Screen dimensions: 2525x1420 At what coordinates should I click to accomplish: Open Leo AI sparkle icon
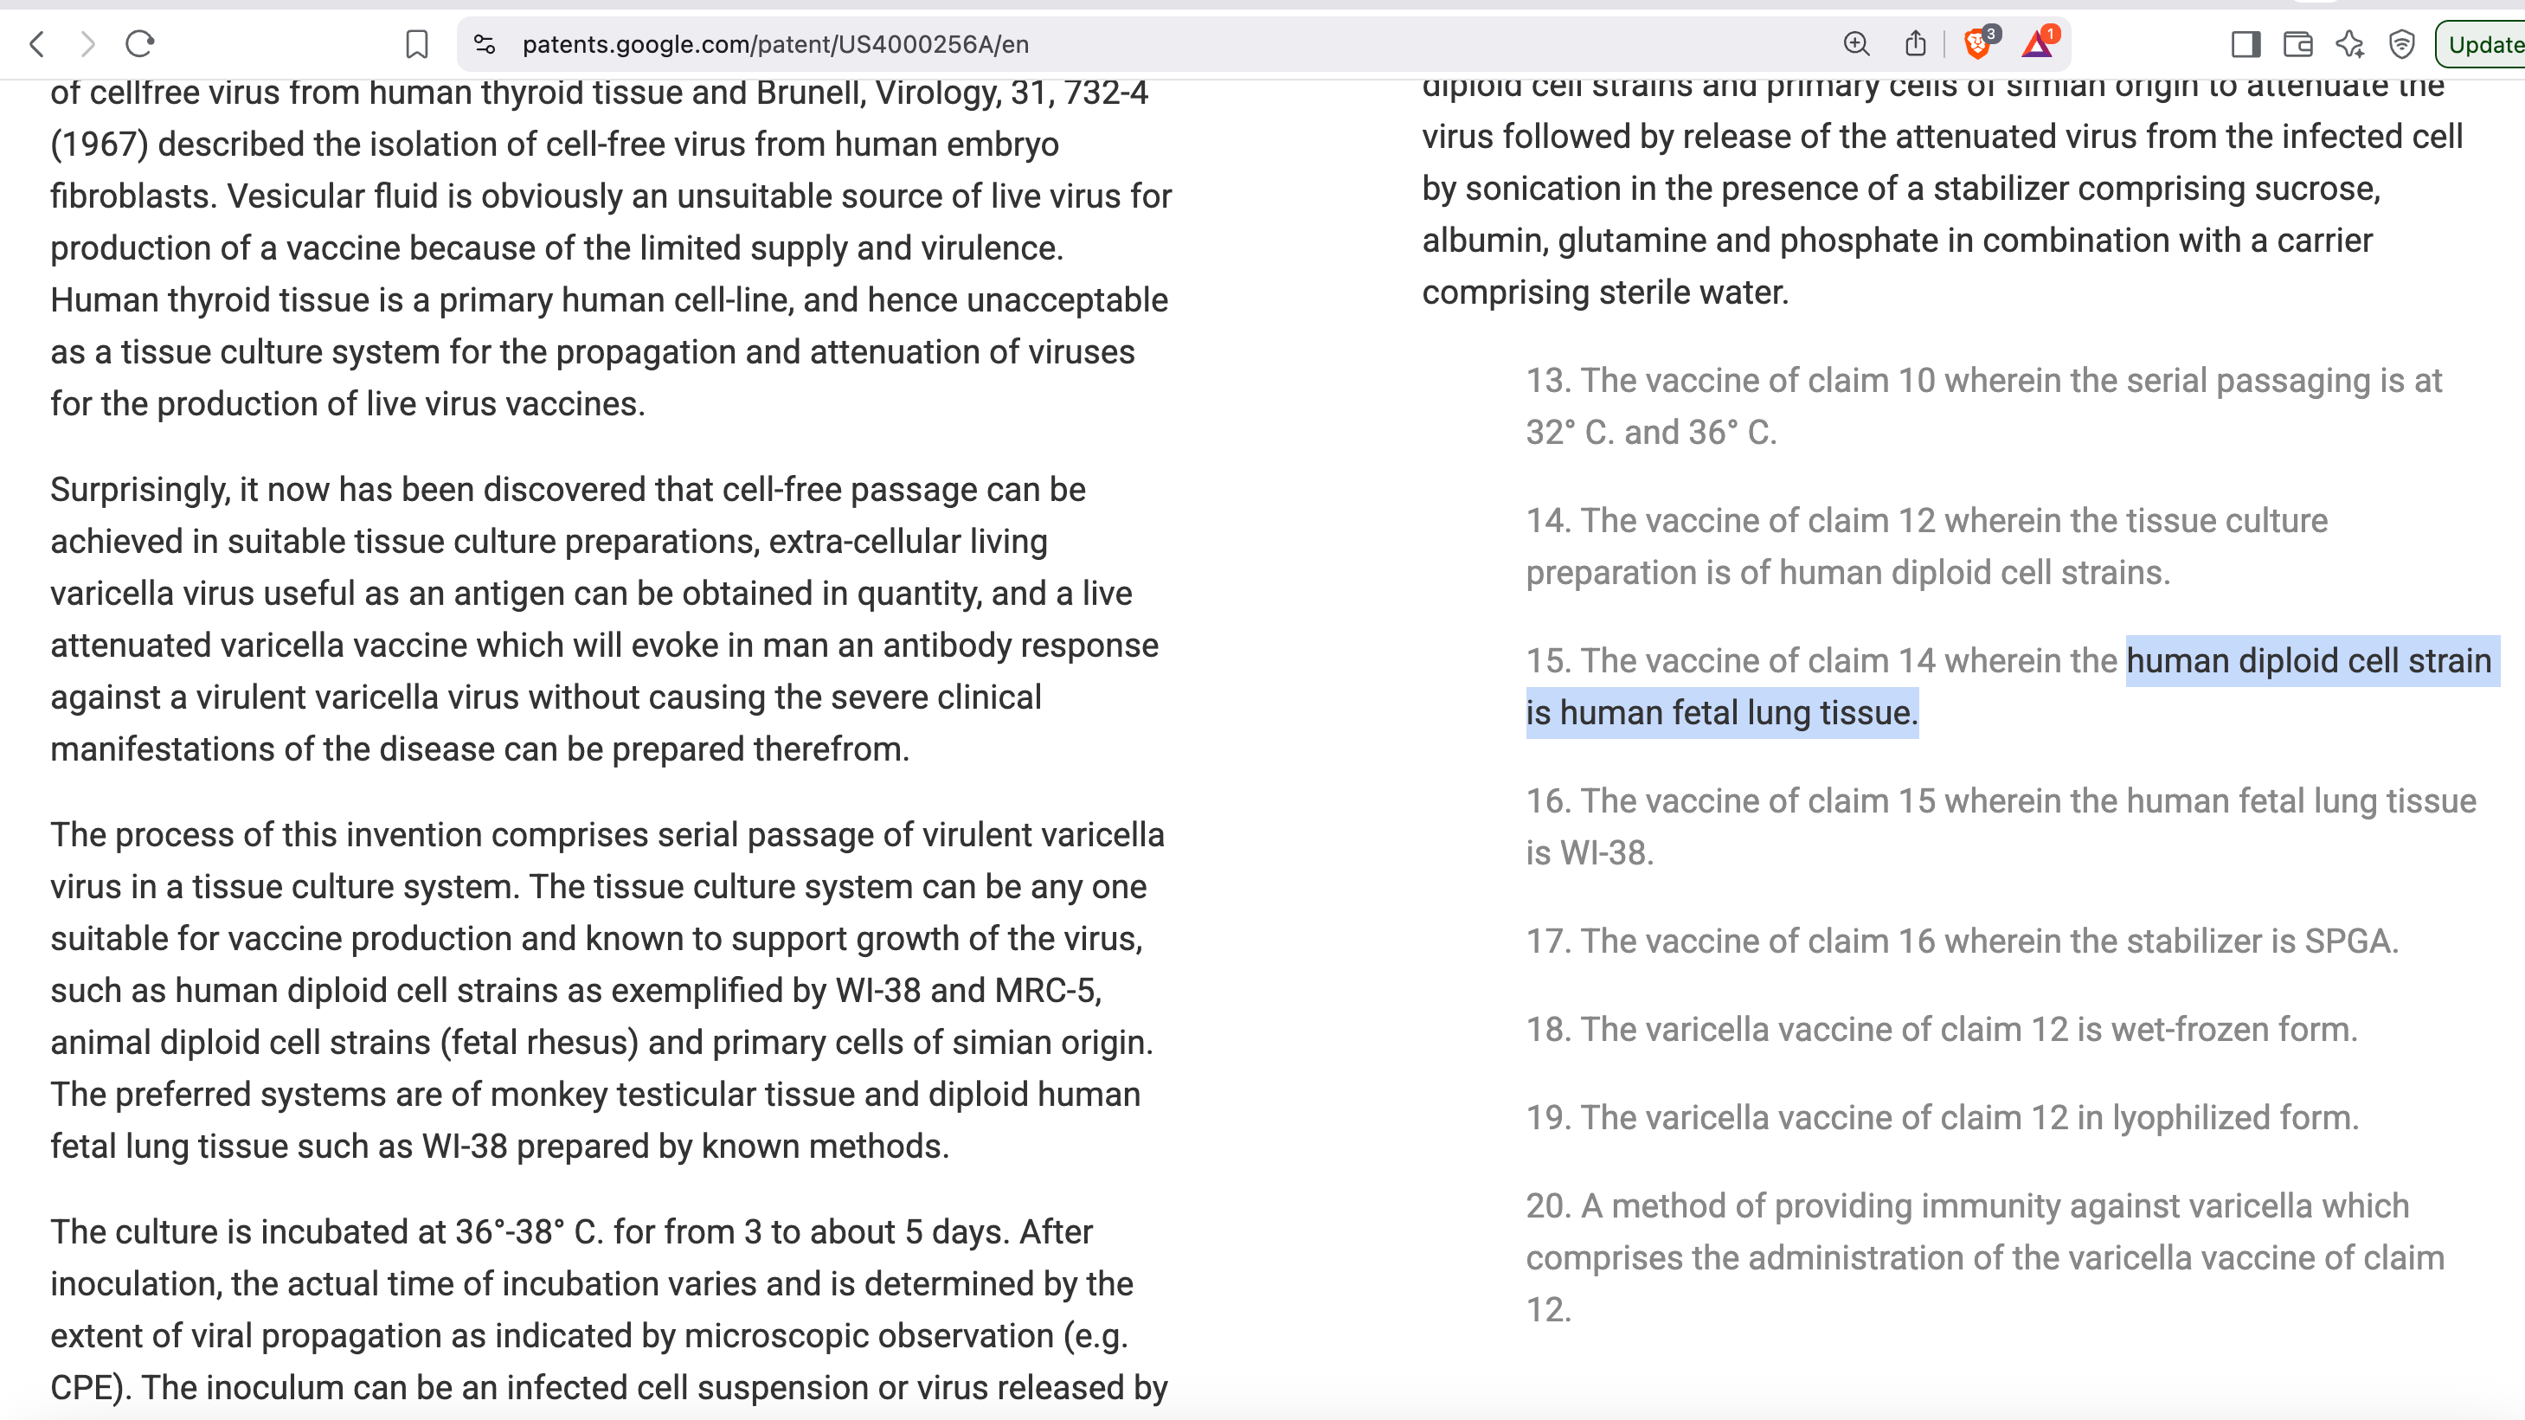point(2349,44)
